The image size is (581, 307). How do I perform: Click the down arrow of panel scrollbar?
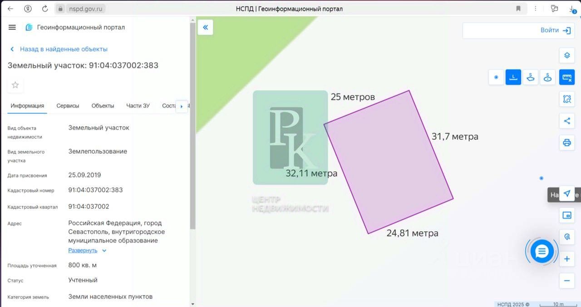pyautogui.click(x=192, y=304)
